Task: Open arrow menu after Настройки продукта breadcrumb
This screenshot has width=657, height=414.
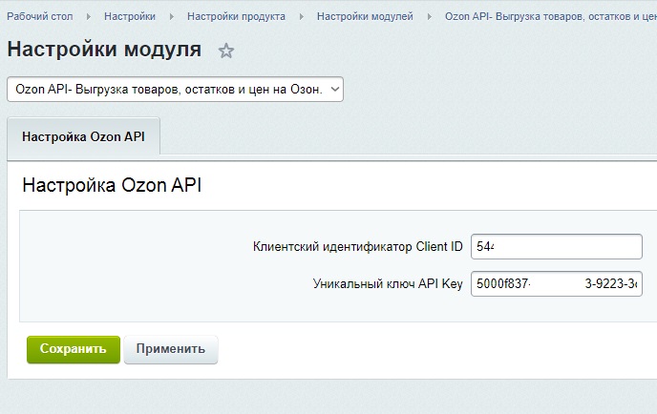Action: tap(302, 16)
